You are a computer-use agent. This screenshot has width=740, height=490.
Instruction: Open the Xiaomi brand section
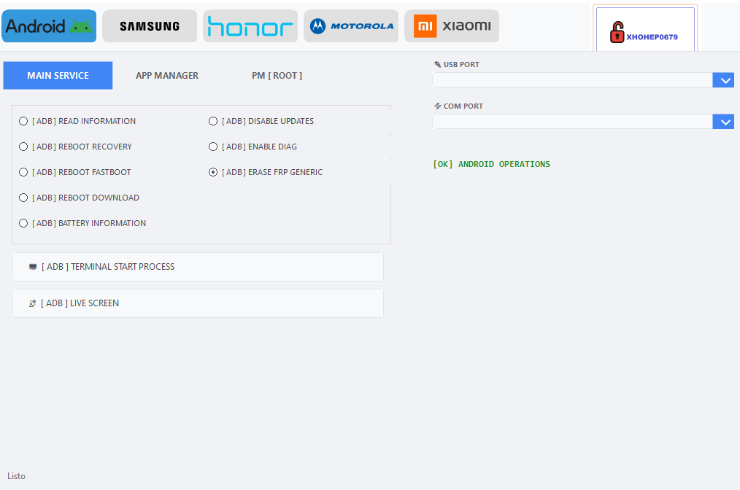[452, 26]
